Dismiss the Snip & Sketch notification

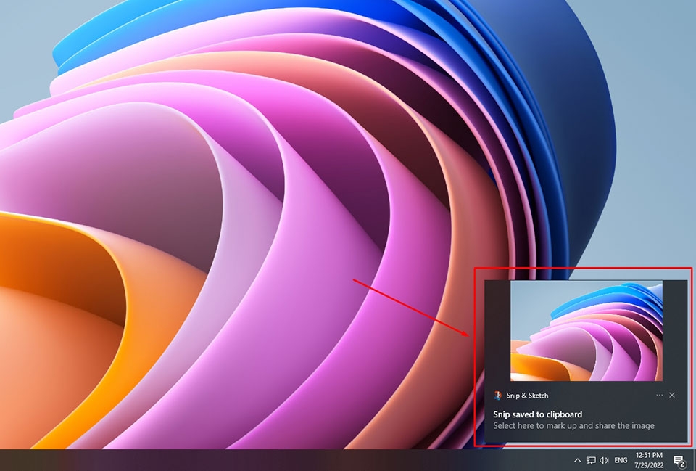(x=672, y=395)
